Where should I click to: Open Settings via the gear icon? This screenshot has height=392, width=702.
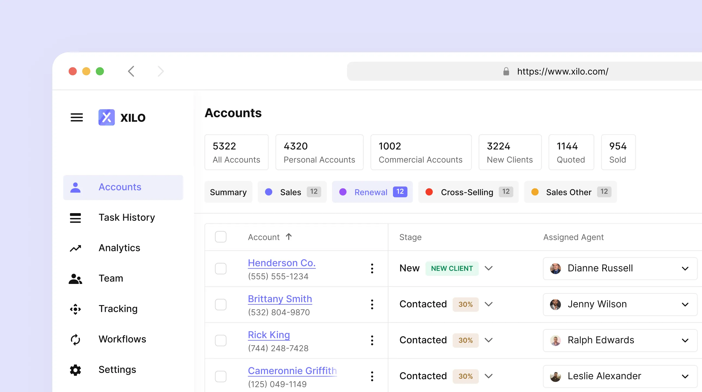pos(75,370)
